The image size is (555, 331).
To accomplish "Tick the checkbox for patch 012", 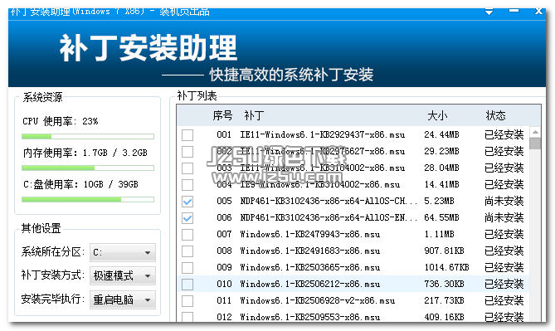I will click(x=187, y=317).
